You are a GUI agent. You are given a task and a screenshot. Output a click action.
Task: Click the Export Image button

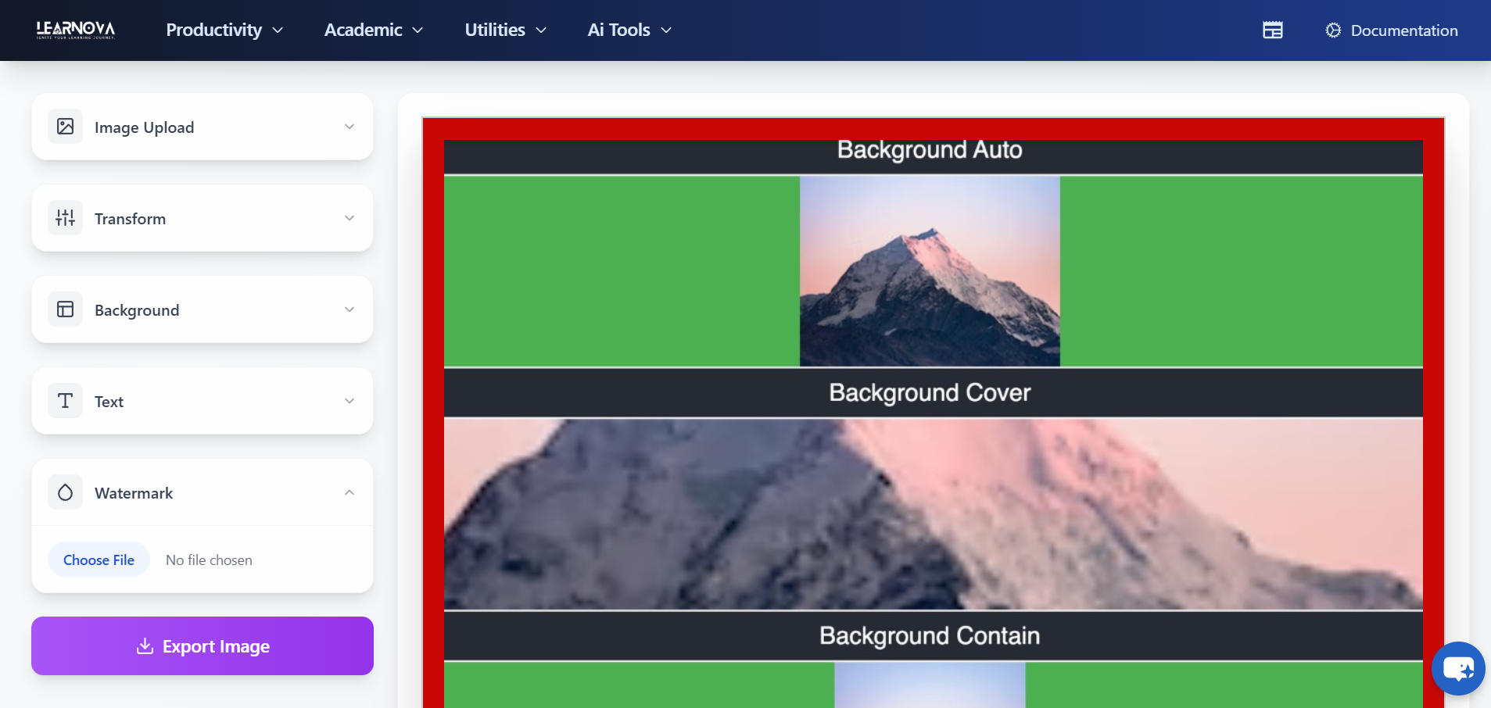pyautogui.click(x=202, y=646)
